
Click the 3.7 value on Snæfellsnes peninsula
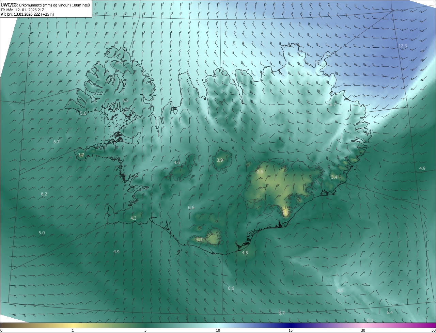[x=81, y=155]
